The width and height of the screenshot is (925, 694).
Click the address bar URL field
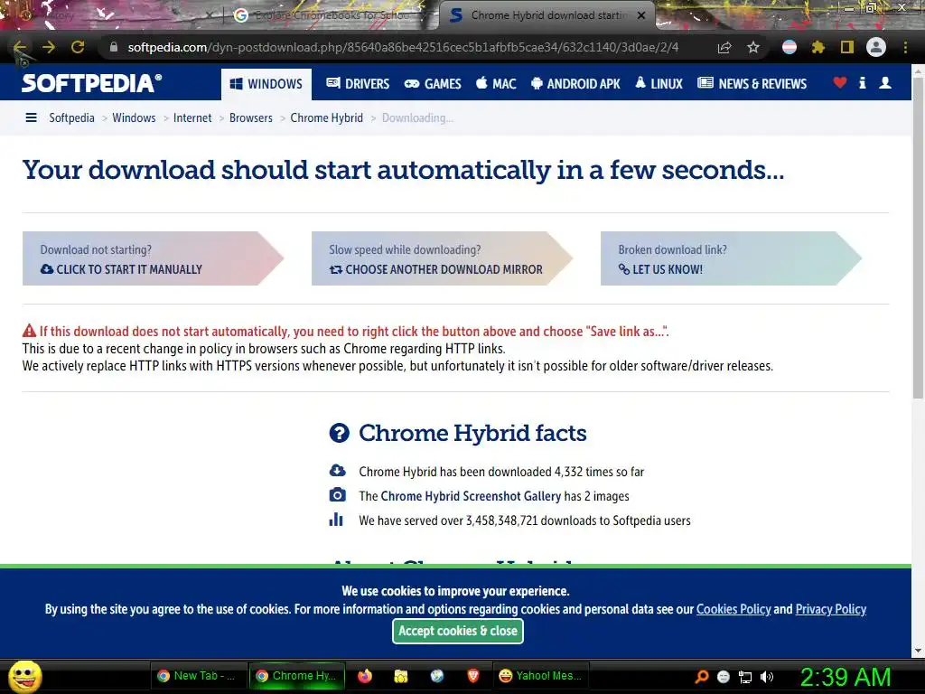403,47
